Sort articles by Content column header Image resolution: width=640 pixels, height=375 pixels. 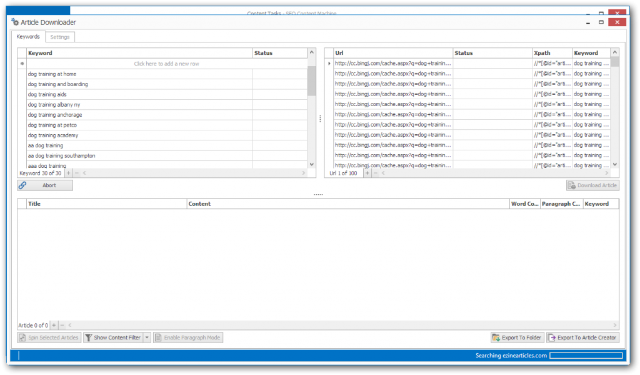tap(348, 204)
